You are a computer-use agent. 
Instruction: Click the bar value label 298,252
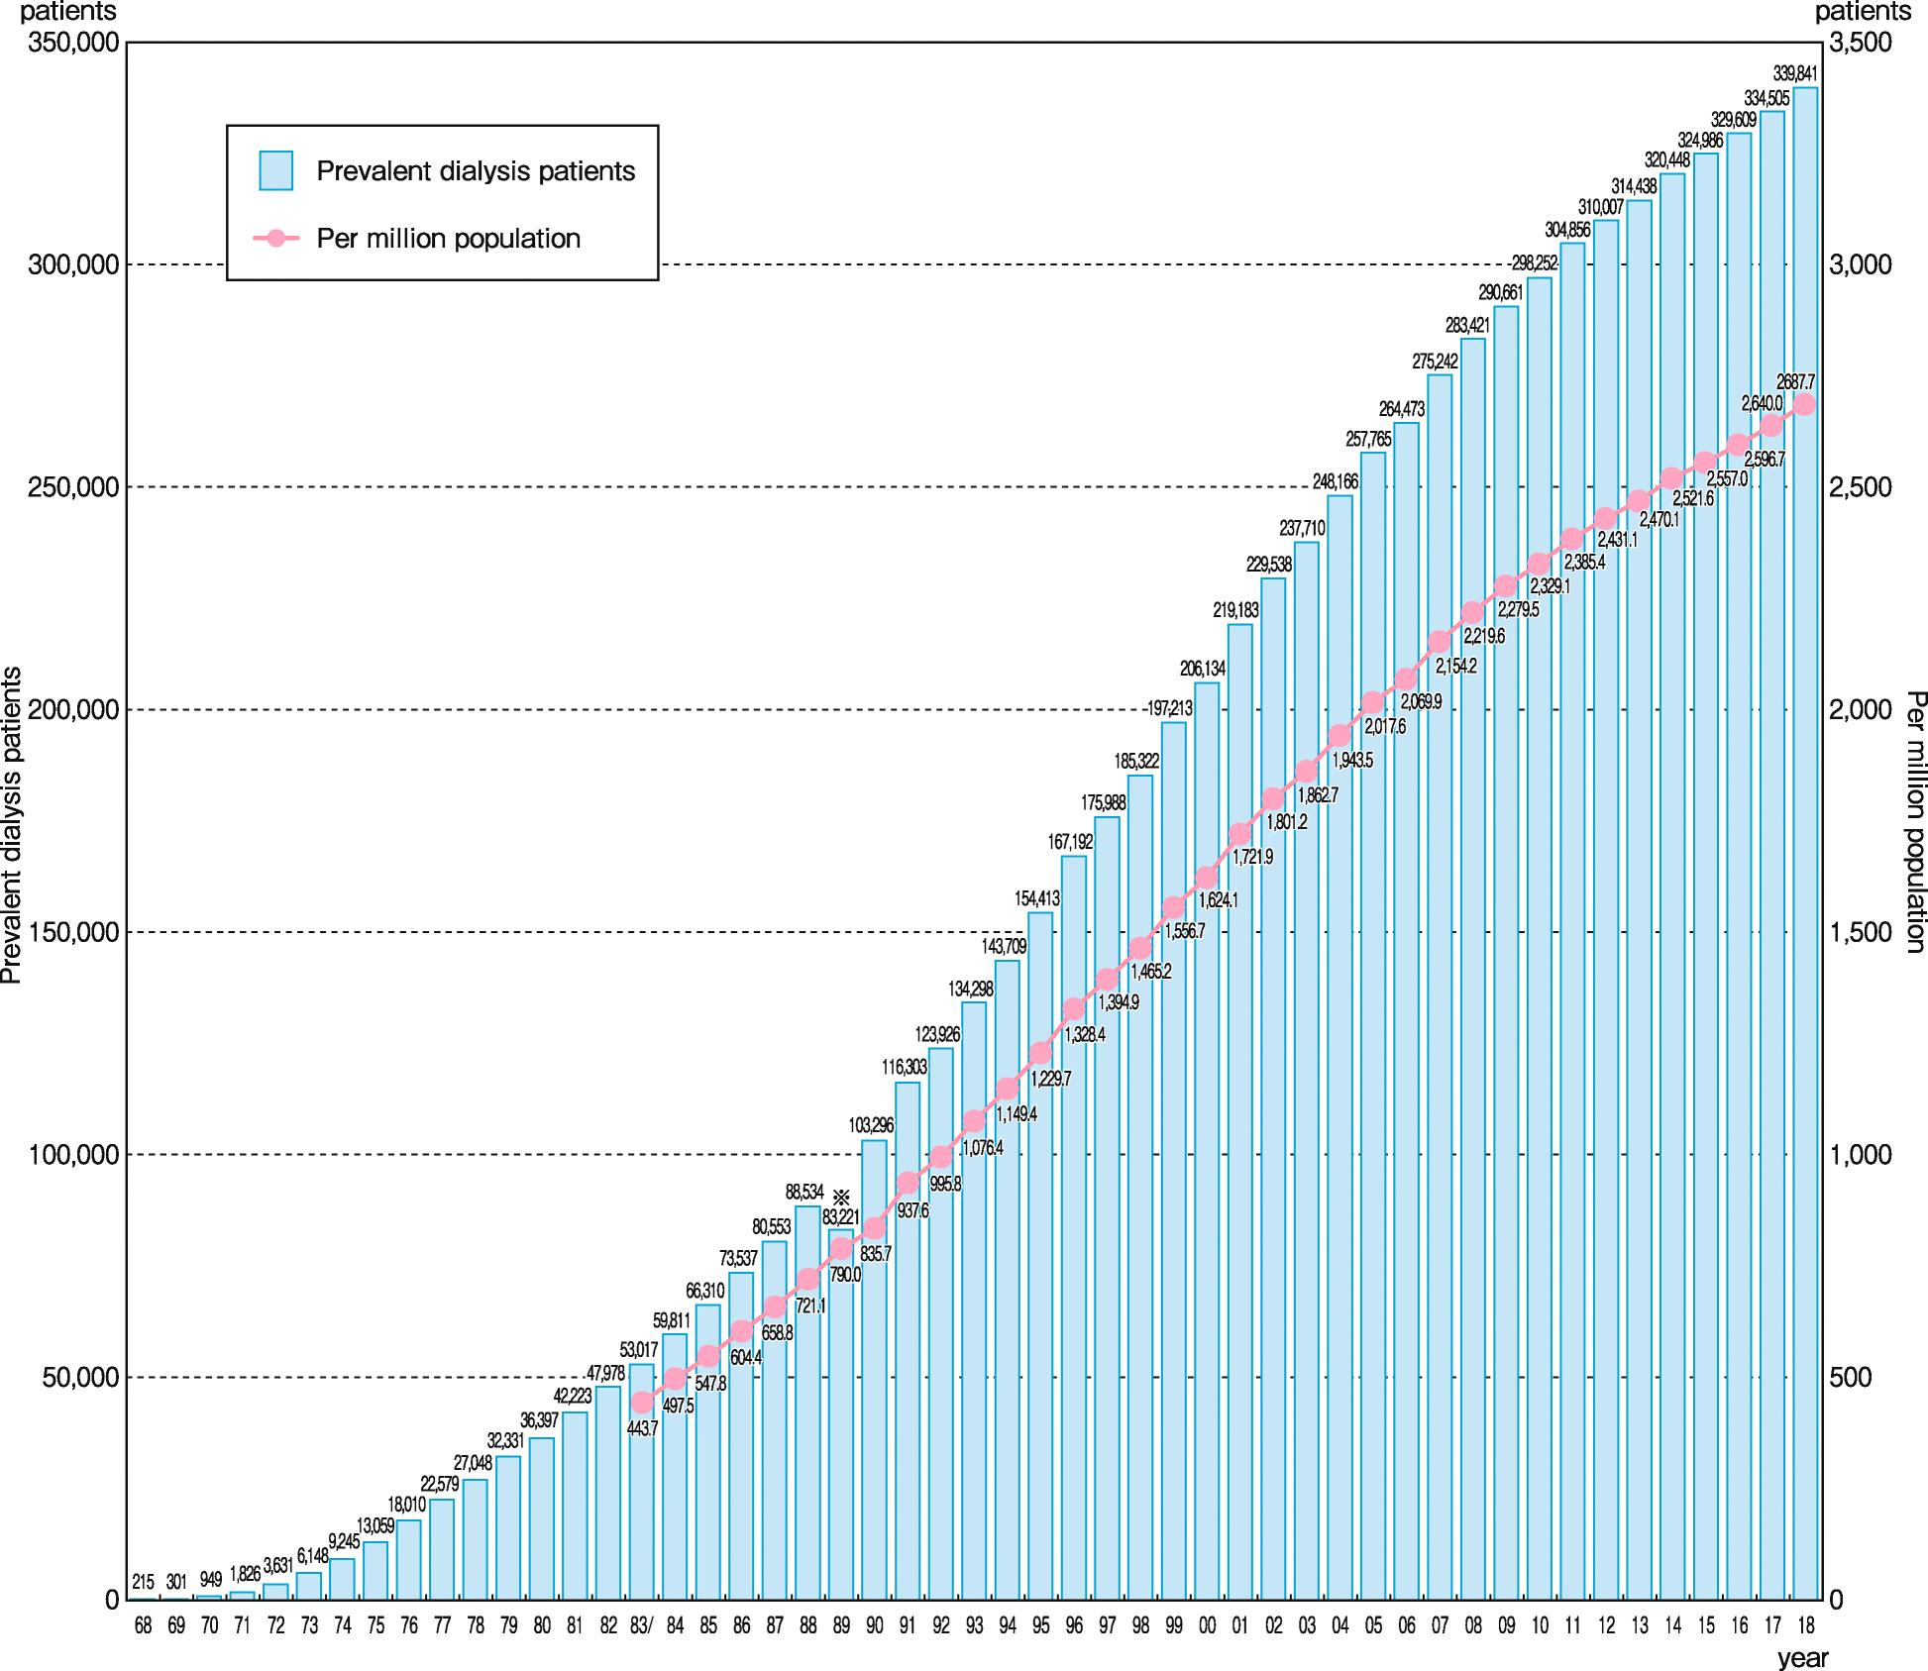coord(1534,263)
